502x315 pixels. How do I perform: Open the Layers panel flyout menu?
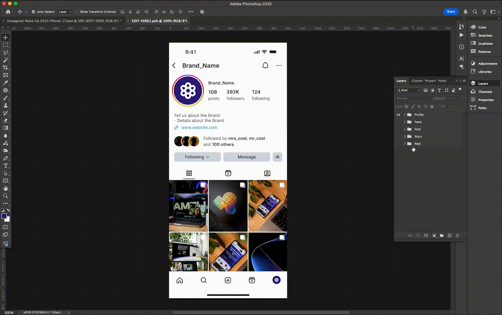pos(464,81)
